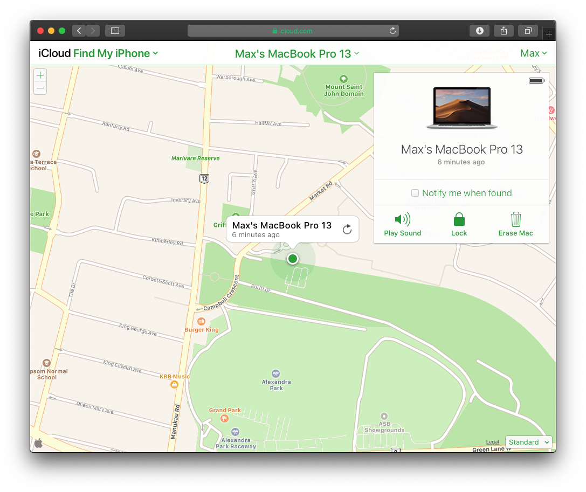The image size is (586, 492).
Task: Click the MacBook Pro device thumbnail
Action: (462, 108)
